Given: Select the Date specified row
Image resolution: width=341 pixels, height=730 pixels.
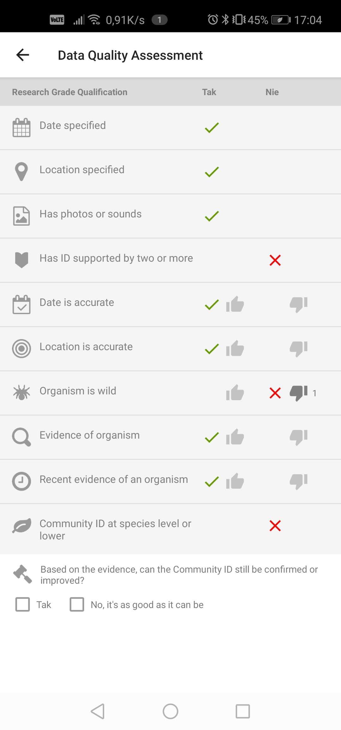Looking at the screenshot, I should pyautogui.click(x=170, y=128).
